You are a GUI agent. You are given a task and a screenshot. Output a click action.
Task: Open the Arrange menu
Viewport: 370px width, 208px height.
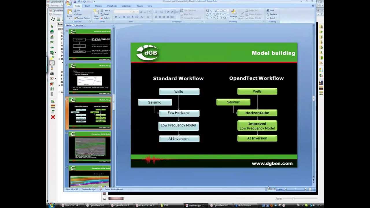click(234, 14)
